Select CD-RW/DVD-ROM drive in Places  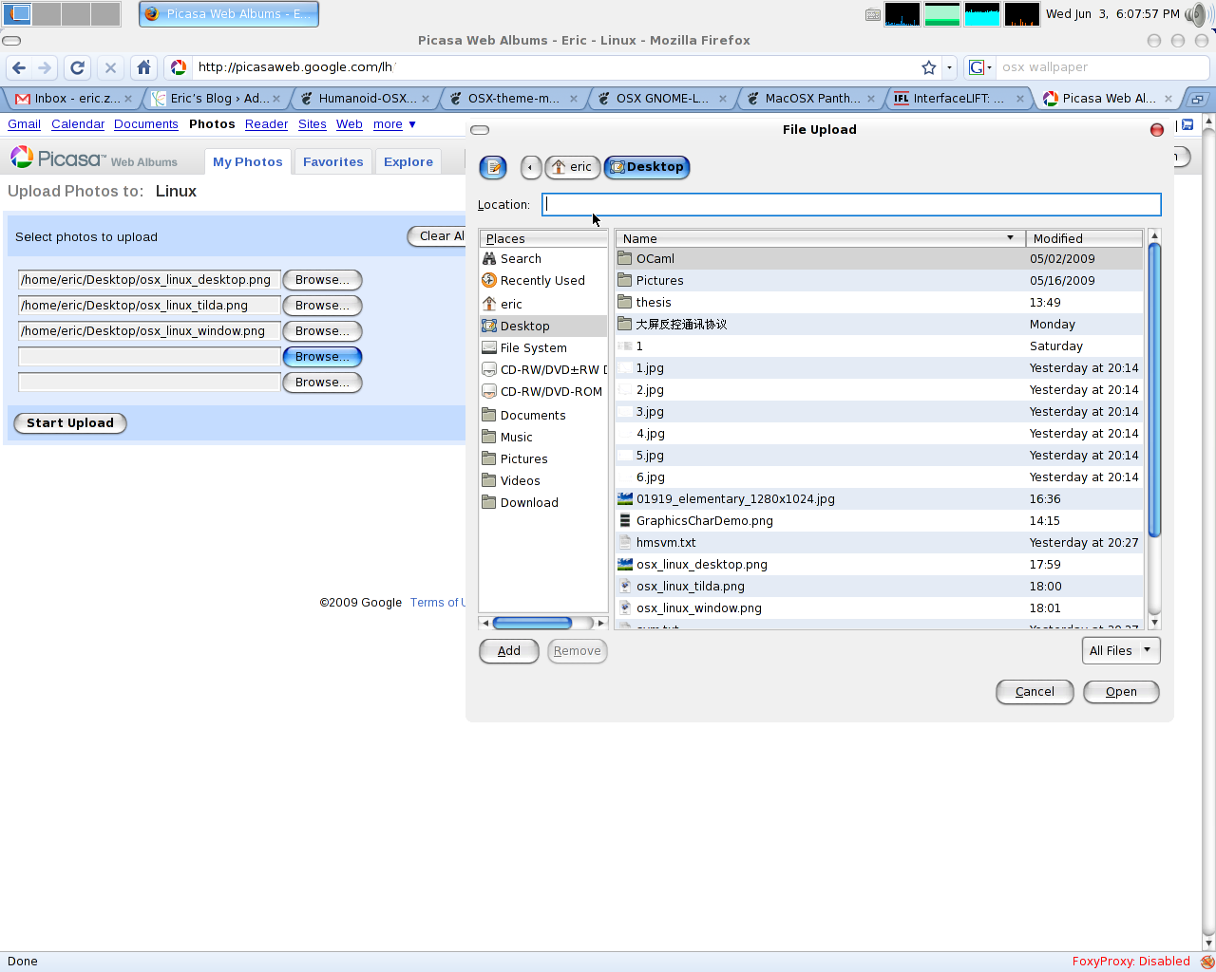pos(543,392)
